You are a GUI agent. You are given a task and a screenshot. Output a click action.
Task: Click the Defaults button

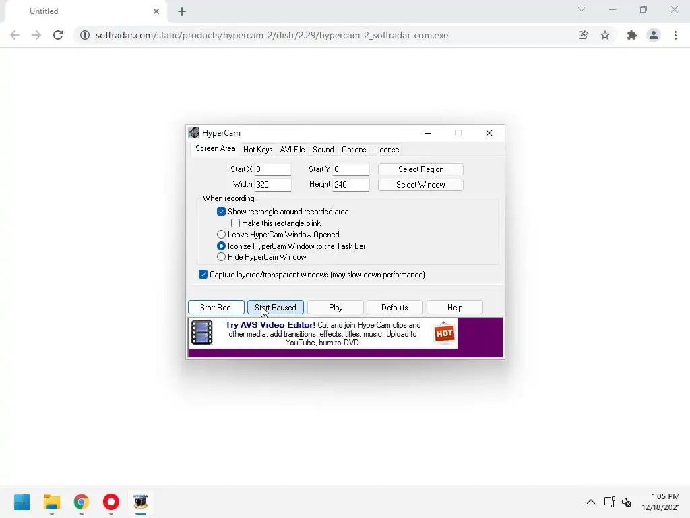point(395,308)
